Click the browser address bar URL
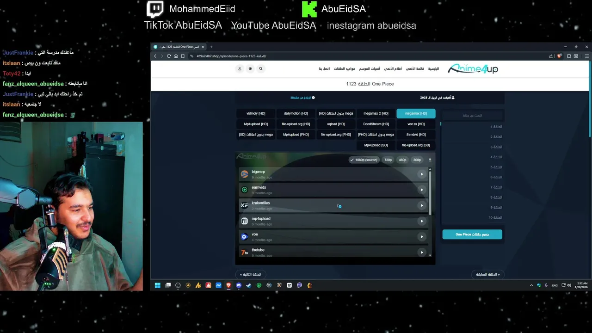Image resolution: width=592 pixels, height=333 pixels. pyautogui.click(x=231, y=56)
